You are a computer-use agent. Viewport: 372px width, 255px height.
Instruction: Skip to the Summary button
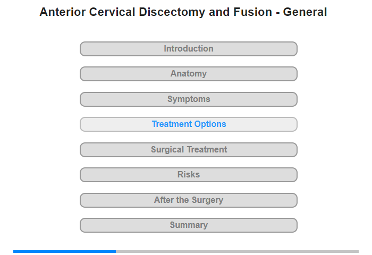pos(188,225)
